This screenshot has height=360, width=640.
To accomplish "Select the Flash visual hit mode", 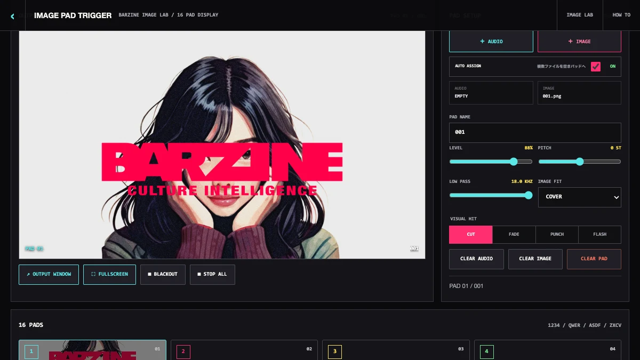I will (x=600, y=235).
